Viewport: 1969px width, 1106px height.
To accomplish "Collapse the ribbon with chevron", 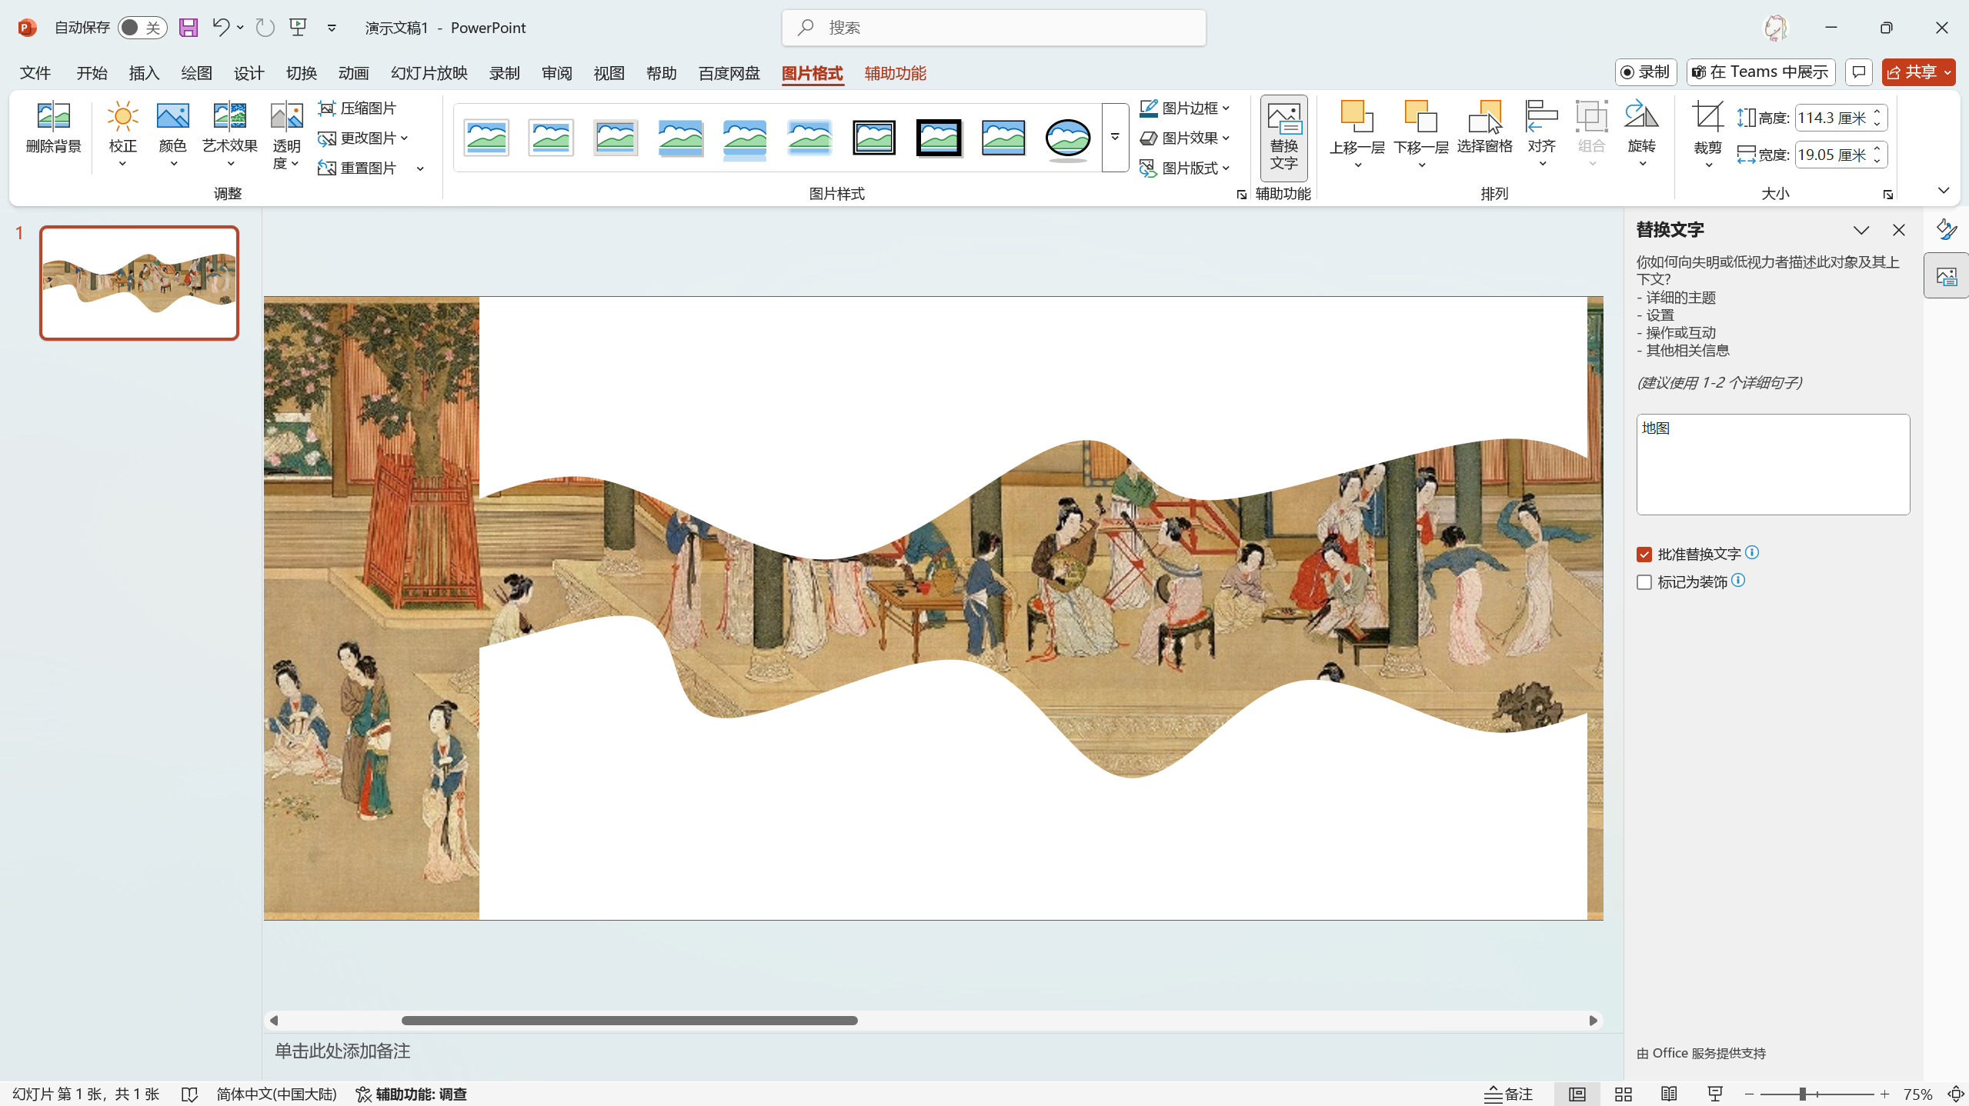I will coord(1944,190).
